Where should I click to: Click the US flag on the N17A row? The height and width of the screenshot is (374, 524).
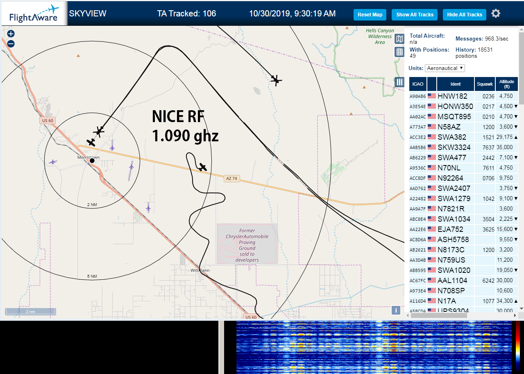432,301
